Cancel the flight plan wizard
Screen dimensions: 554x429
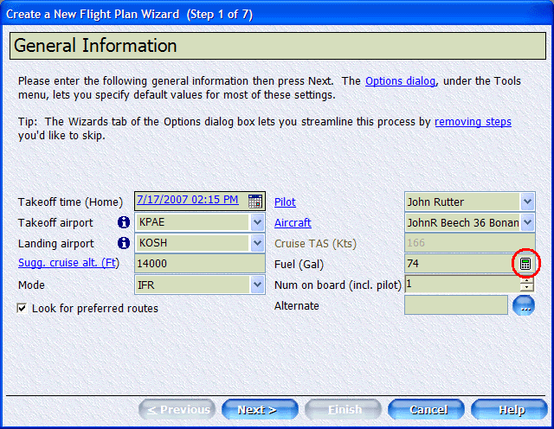click(426, 410)
